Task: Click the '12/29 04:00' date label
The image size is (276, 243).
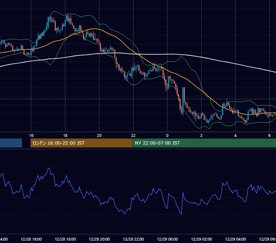Action: [235, 239]
